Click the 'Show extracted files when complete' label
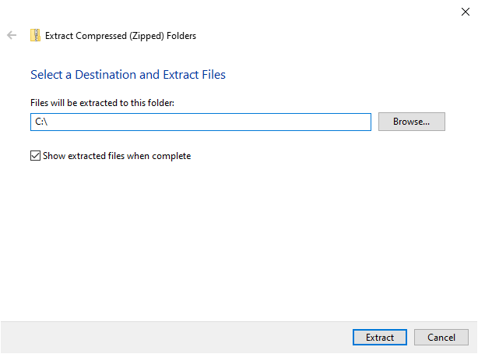 (x=116, y=156)
